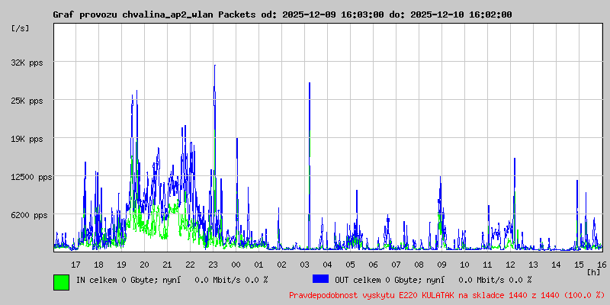Click the hour label '20' on time axis
This screenshot has width=610, height=305.
coord(144,265)
